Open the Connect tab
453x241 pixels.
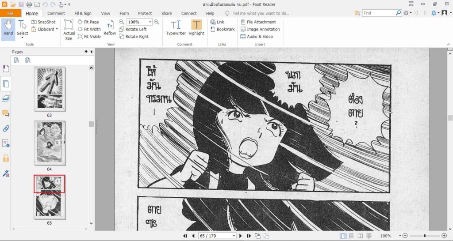click(x=189, y=13)
